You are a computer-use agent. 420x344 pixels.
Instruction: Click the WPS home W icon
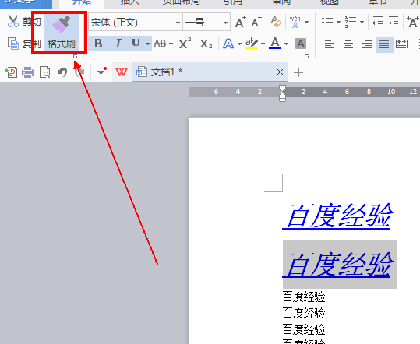tap(122, 72)
